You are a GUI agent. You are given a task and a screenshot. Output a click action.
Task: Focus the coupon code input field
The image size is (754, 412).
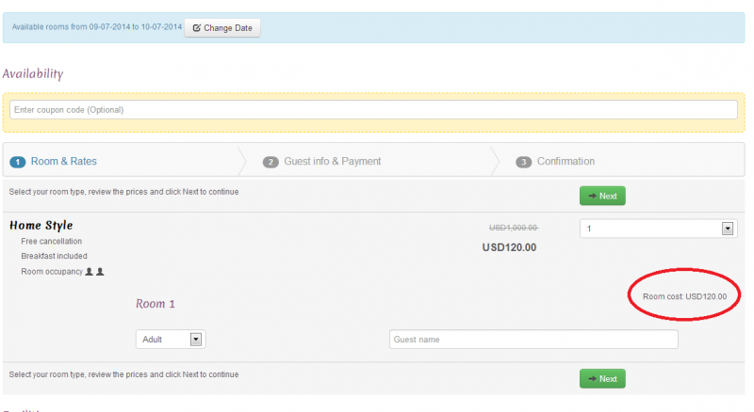coord(373,110)
